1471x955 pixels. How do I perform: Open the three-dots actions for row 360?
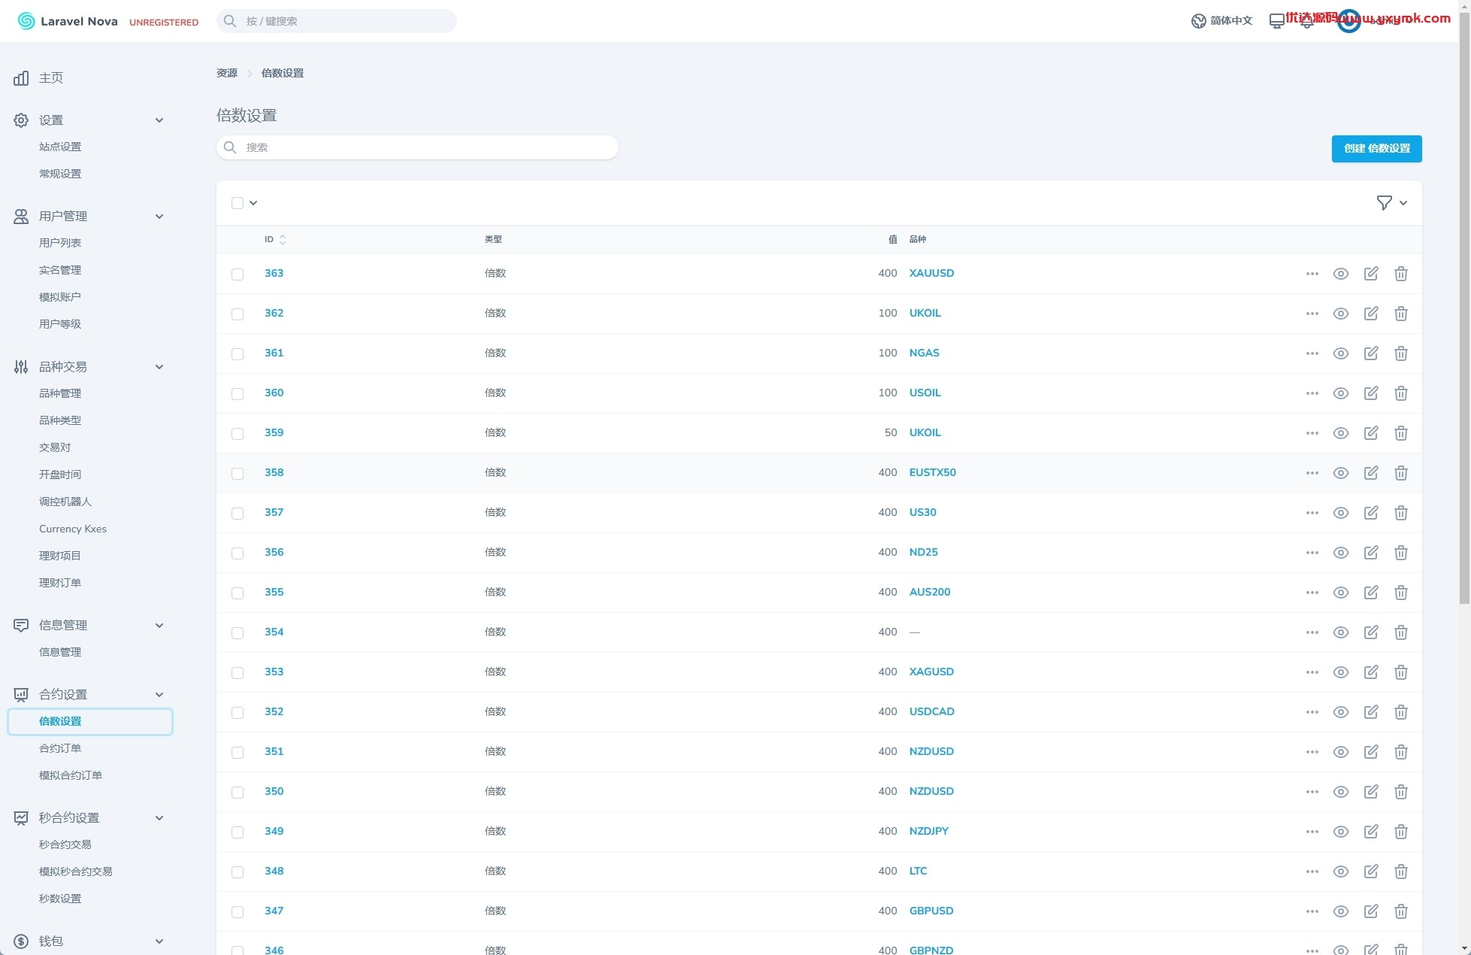[1312, 393]
